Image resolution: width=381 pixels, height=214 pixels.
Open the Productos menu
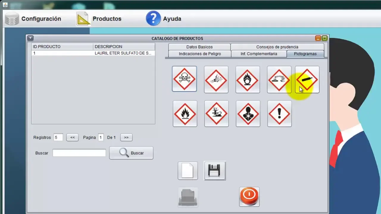(99, 19)
